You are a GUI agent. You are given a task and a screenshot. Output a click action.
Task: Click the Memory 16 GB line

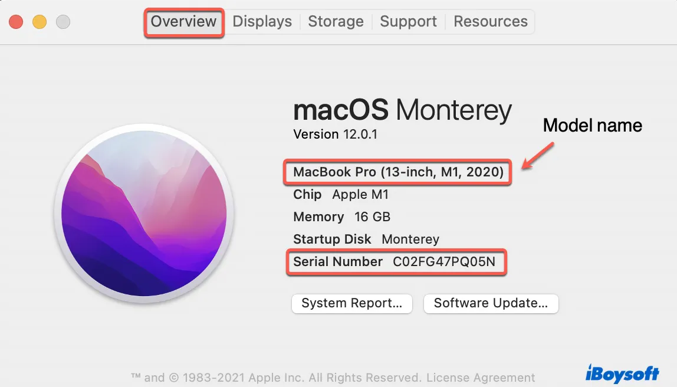click(x=341, y=217)
